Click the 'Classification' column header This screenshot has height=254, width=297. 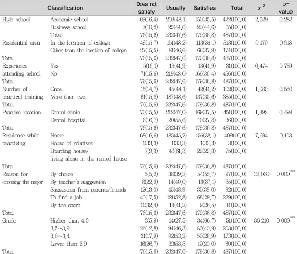65,8
